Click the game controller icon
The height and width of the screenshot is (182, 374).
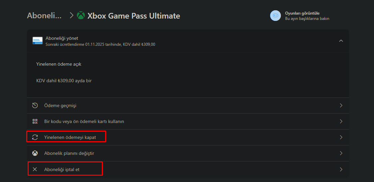276,16
